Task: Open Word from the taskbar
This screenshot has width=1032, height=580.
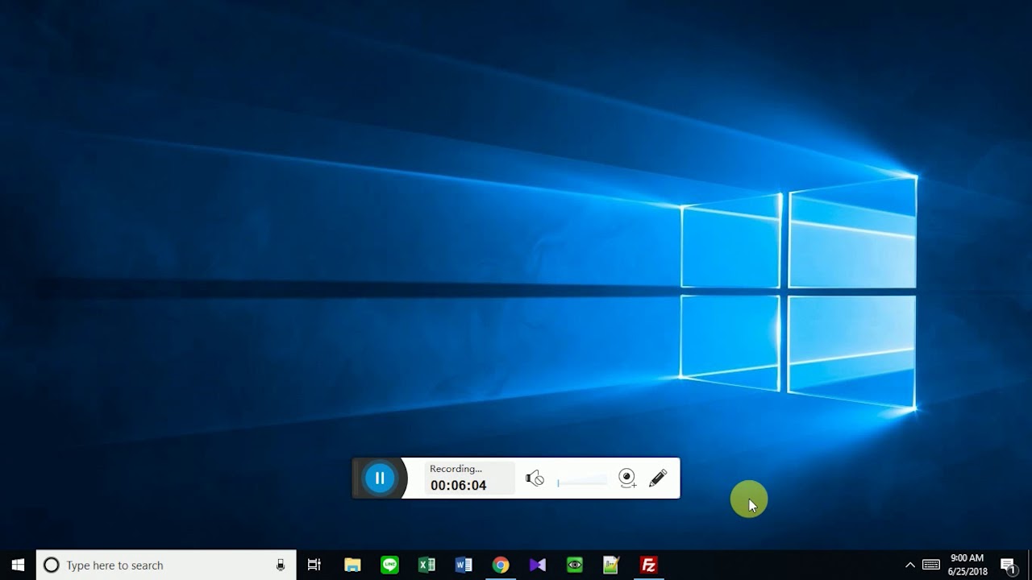Action: click(x=464, y=565)
